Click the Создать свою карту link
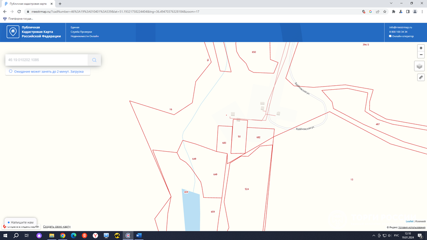The width and height of the screenshot is (427, 240). [57, 227]
